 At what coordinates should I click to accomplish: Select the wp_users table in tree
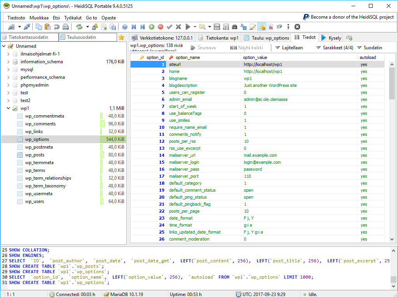[x=35, y=201]
